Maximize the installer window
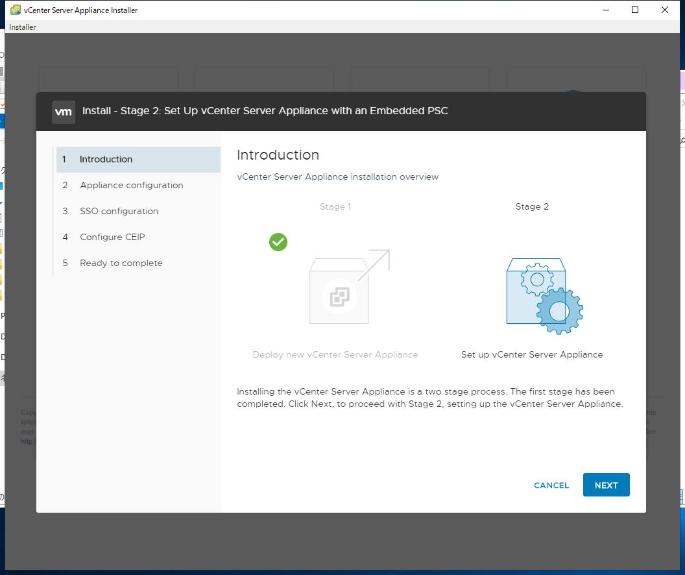The width and height of the screenshot is (685, 575). click(635, 10)
